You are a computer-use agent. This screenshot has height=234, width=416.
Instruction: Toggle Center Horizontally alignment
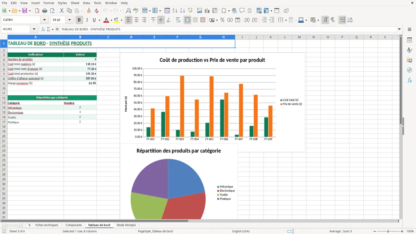pyautogui.click(x=136, y=20)
